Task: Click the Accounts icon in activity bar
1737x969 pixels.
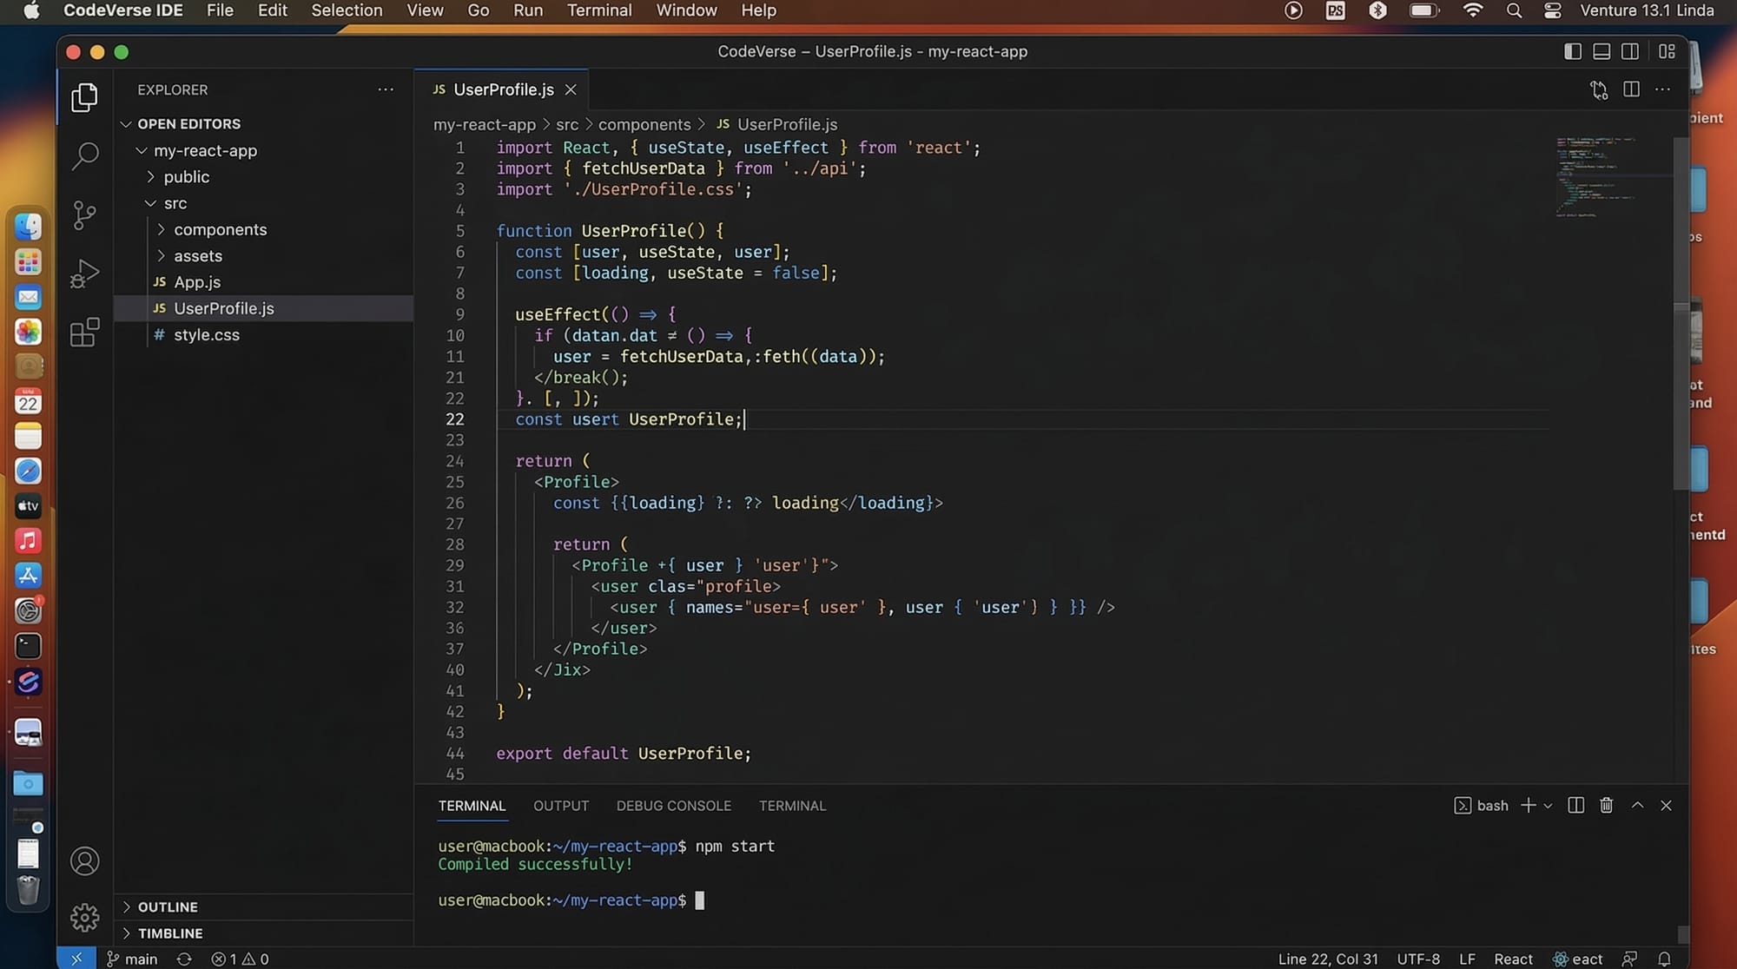Action: coord(84,861)
